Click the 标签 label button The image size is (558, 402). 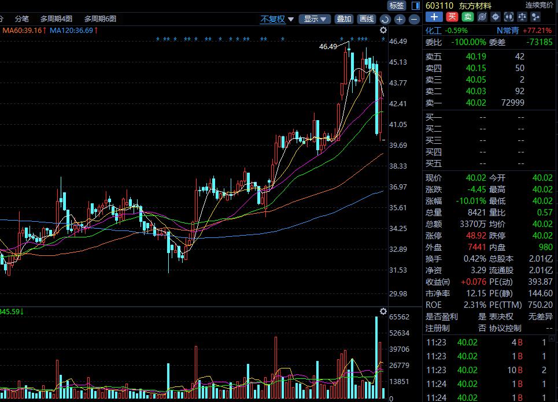pyautogui.click(x=397, y=5)
